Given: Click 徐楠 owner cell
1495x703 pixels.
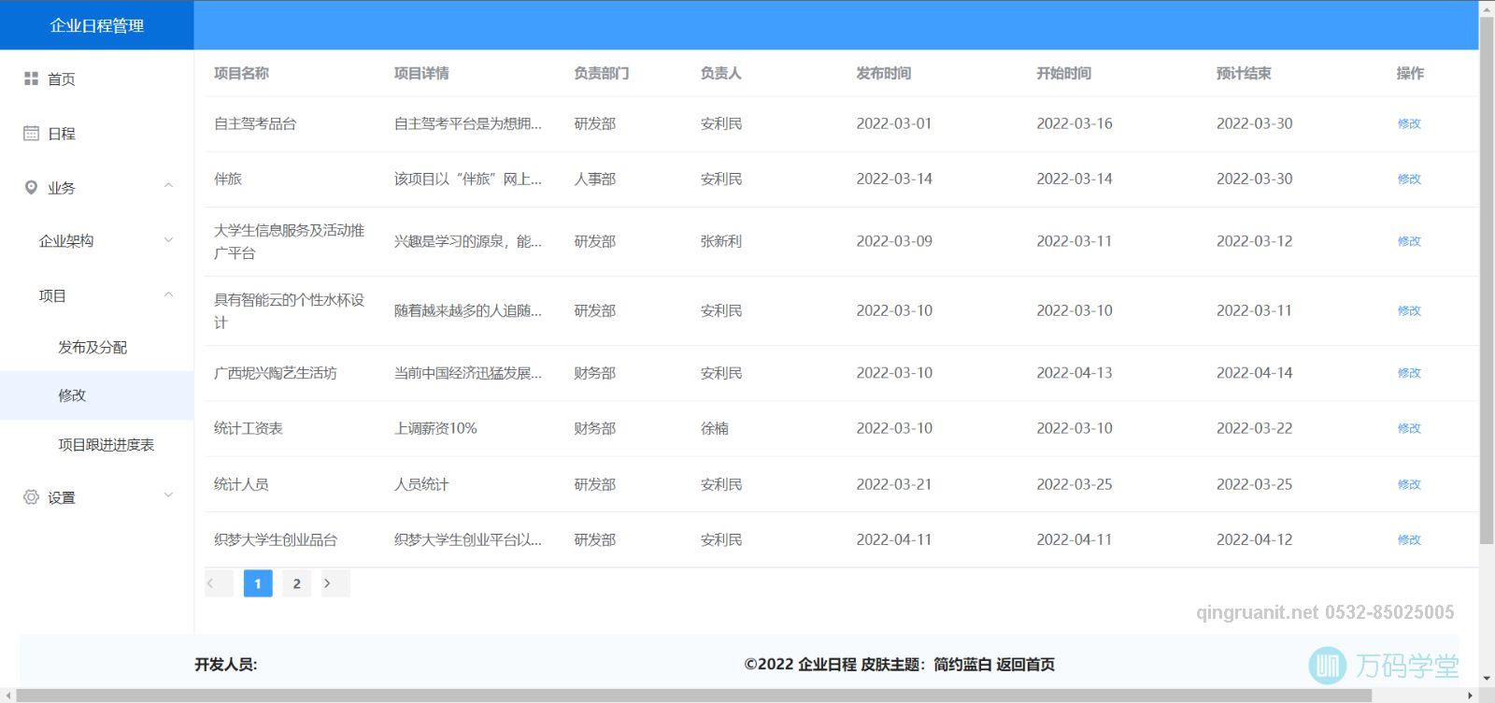Looking at the screenshot, I should tap(715, 428).
